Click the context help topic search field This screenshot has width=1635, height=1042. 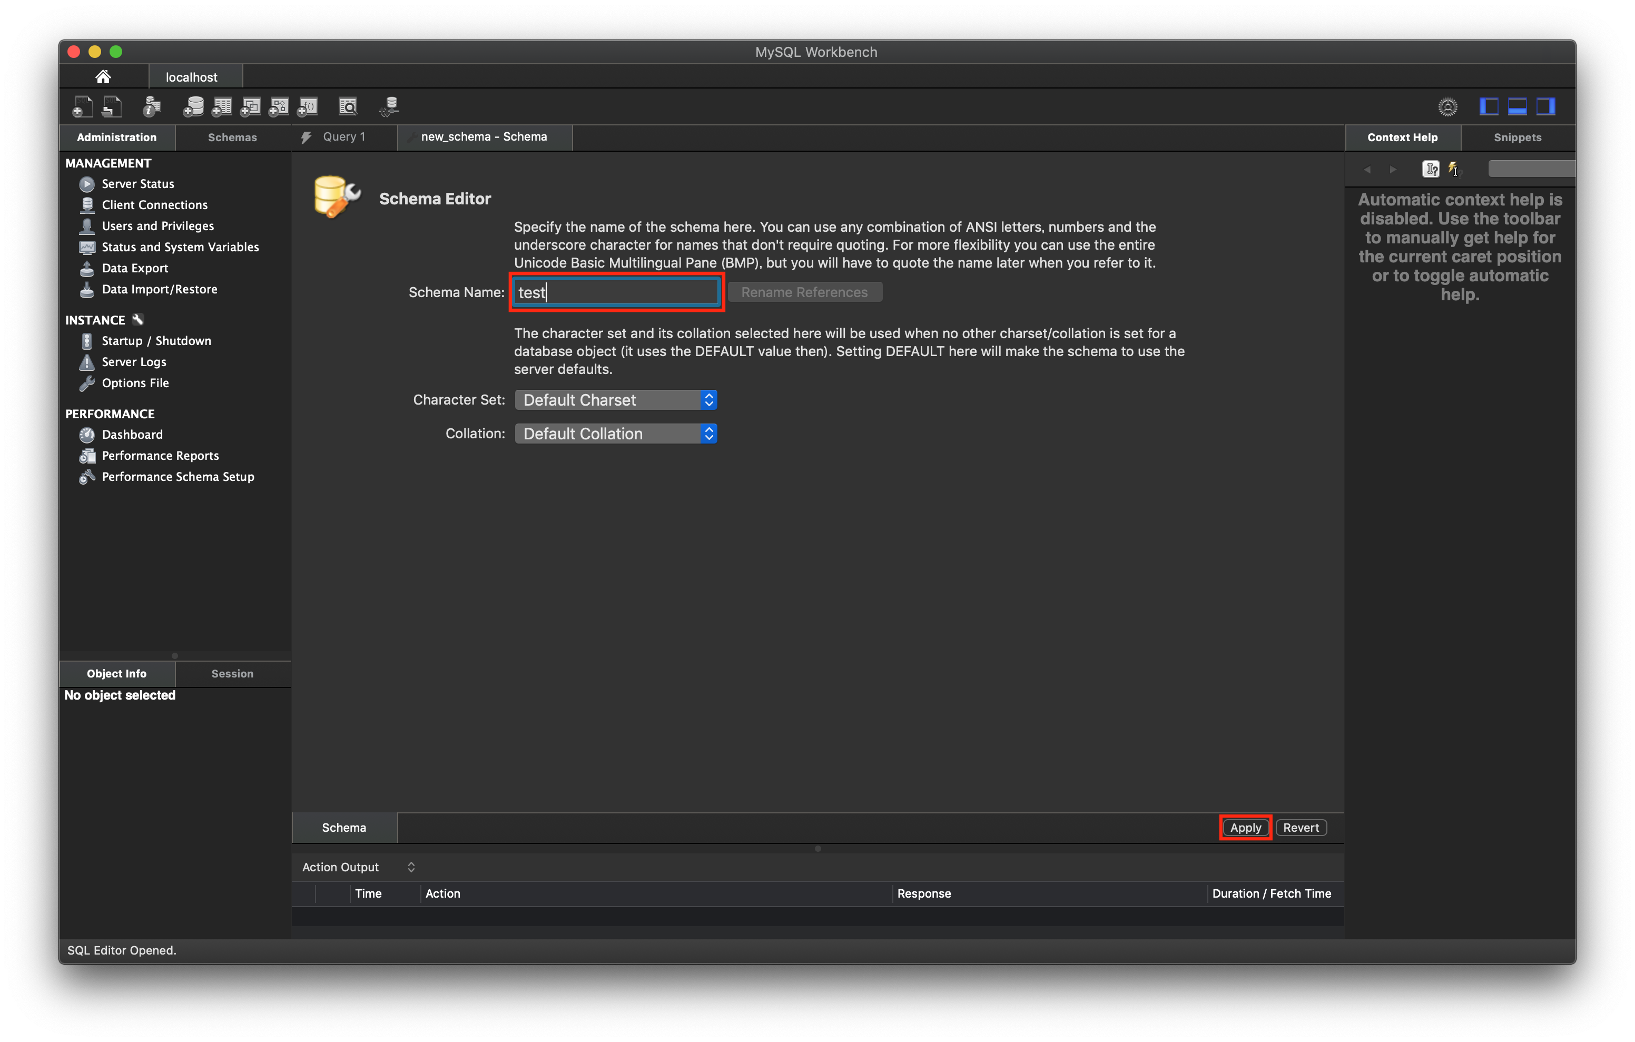[x=1531, y=169]
